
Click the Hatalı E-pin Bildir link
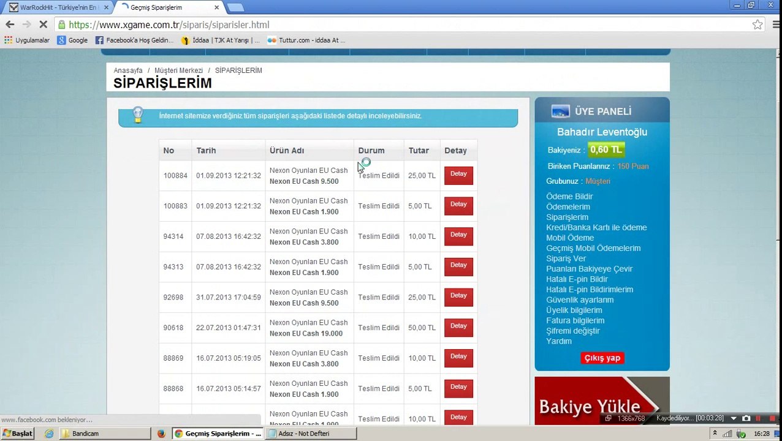577,279
